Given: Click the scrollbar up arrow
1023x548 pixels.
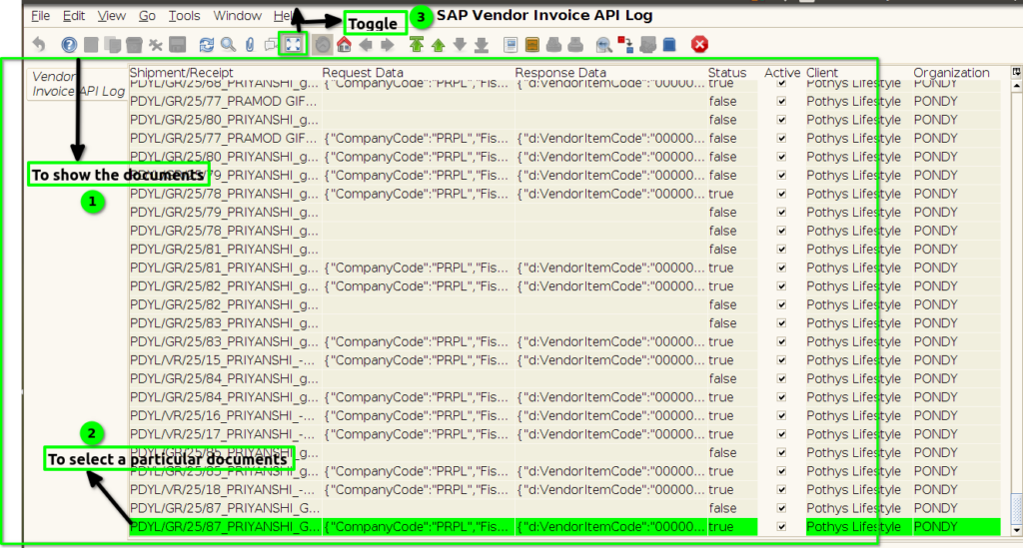Looking at the screenshot, I should (1016, 86).
